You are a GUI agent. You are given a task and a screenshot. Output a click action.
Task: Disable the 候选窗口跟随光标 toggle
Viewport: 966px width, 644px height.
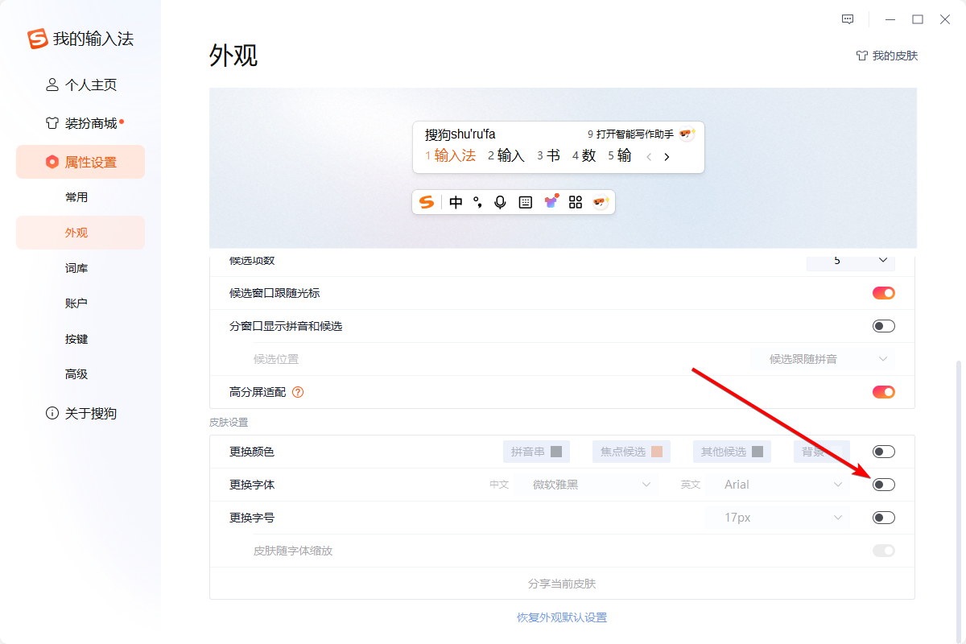[883, 293]
